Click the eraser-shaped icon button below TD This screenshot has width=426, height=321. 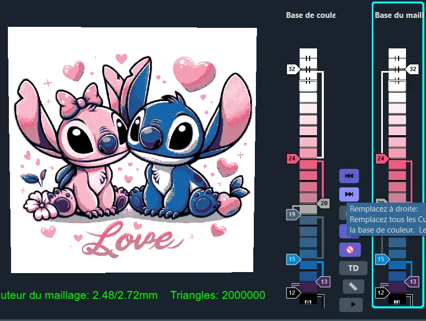coord(353,286)
